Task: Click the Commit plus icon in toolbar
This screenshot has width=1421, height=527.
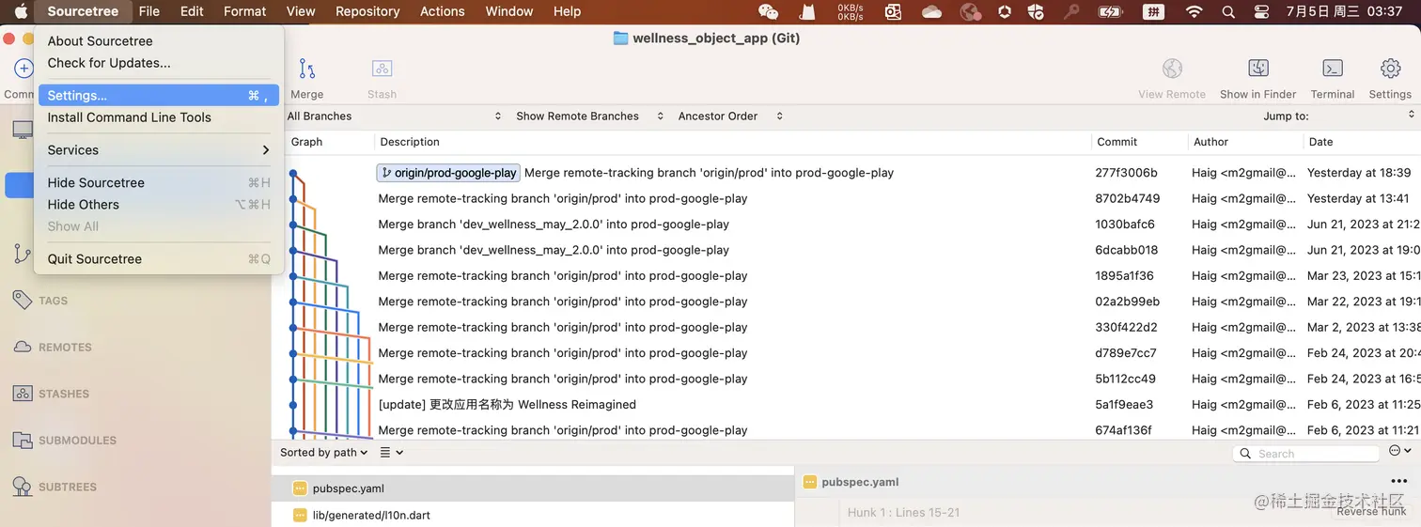Action: tap(23, 69)
